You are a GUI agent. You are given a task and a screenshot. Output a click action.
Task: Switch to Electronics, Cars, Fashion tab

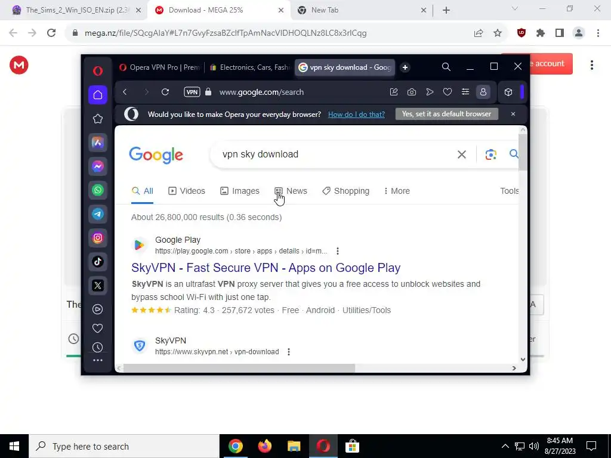coord(249,67)
